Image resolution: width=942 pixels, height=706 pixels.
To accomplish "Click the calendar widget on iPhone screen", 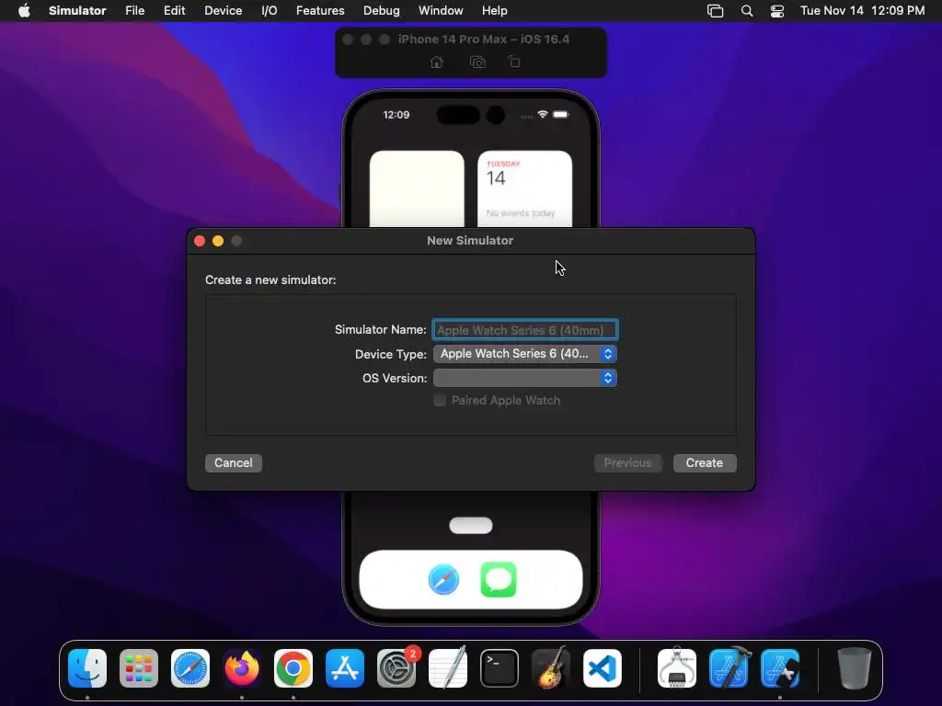I will (x=524, y=189).
